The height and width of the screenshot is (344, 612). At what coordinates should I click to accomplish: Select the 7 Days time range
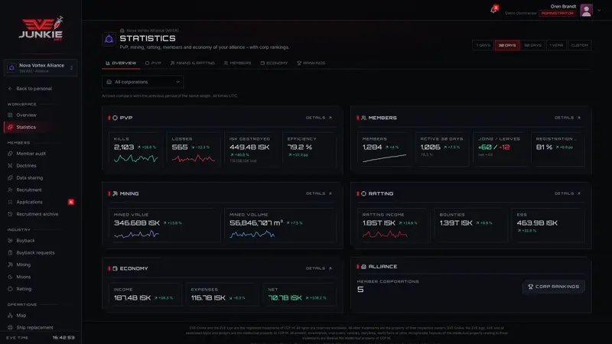pos(483,45)
